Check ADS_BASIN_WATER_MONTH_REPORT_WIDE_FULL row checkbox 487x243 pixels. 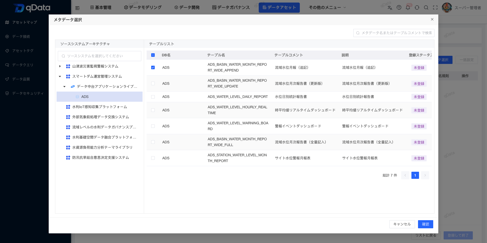tap(153, 142)
